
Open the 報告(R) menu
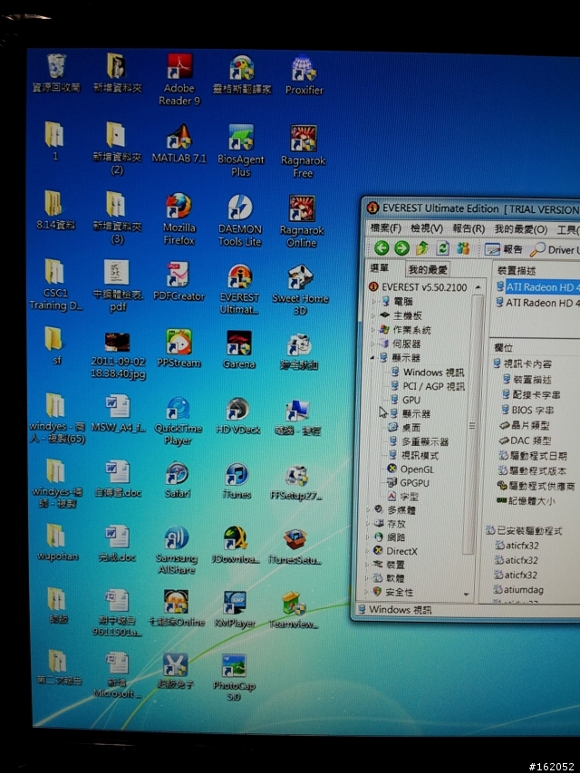pyautogui.click(x=469, y=229)
